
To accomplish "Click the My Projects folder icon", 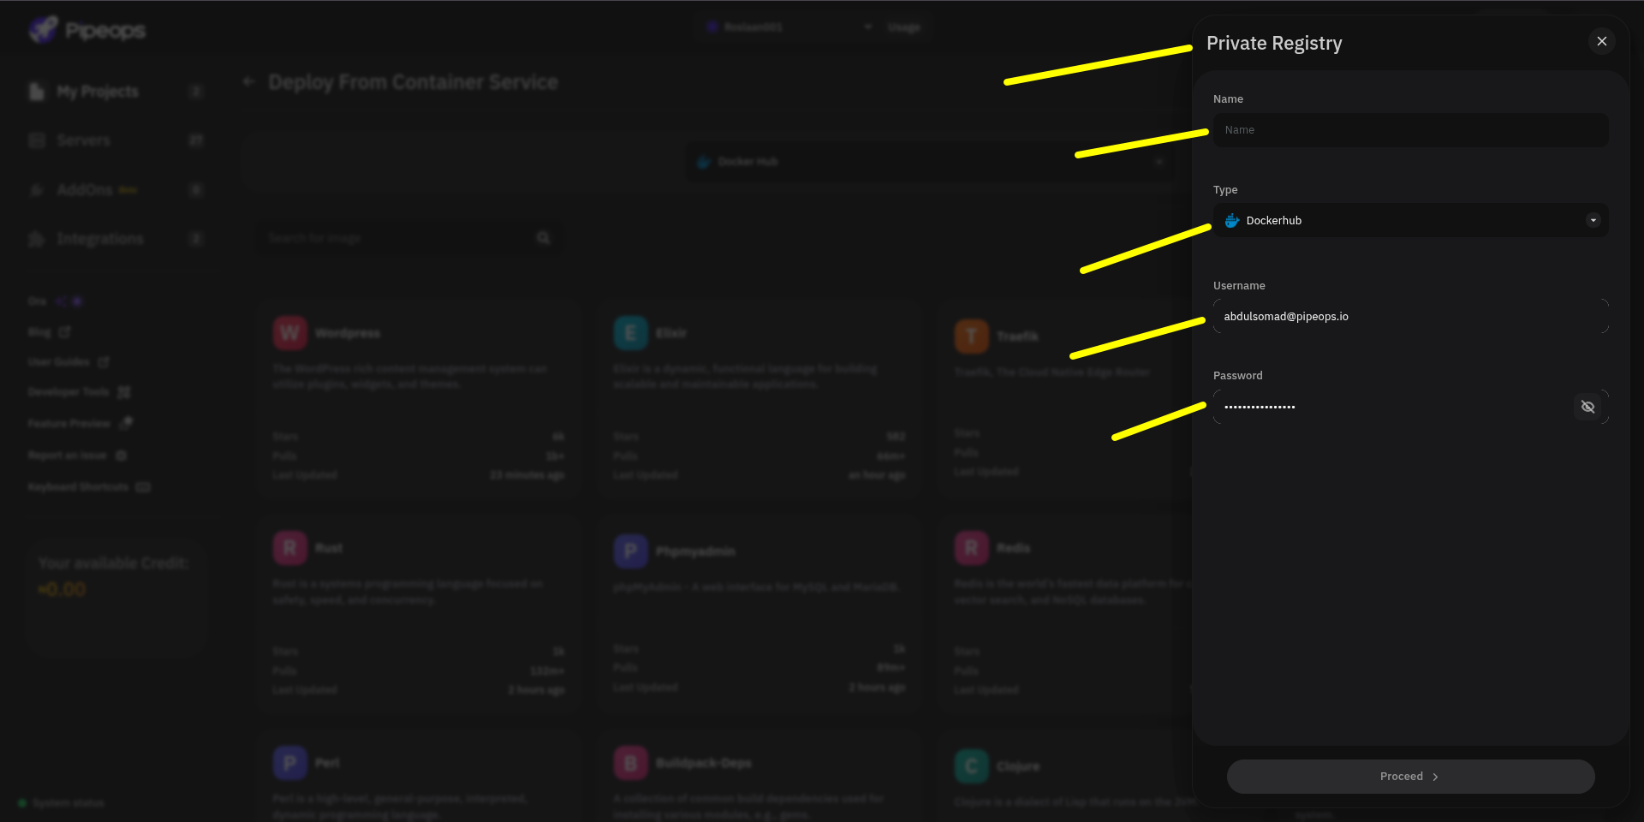I will (x=37, y=92).
